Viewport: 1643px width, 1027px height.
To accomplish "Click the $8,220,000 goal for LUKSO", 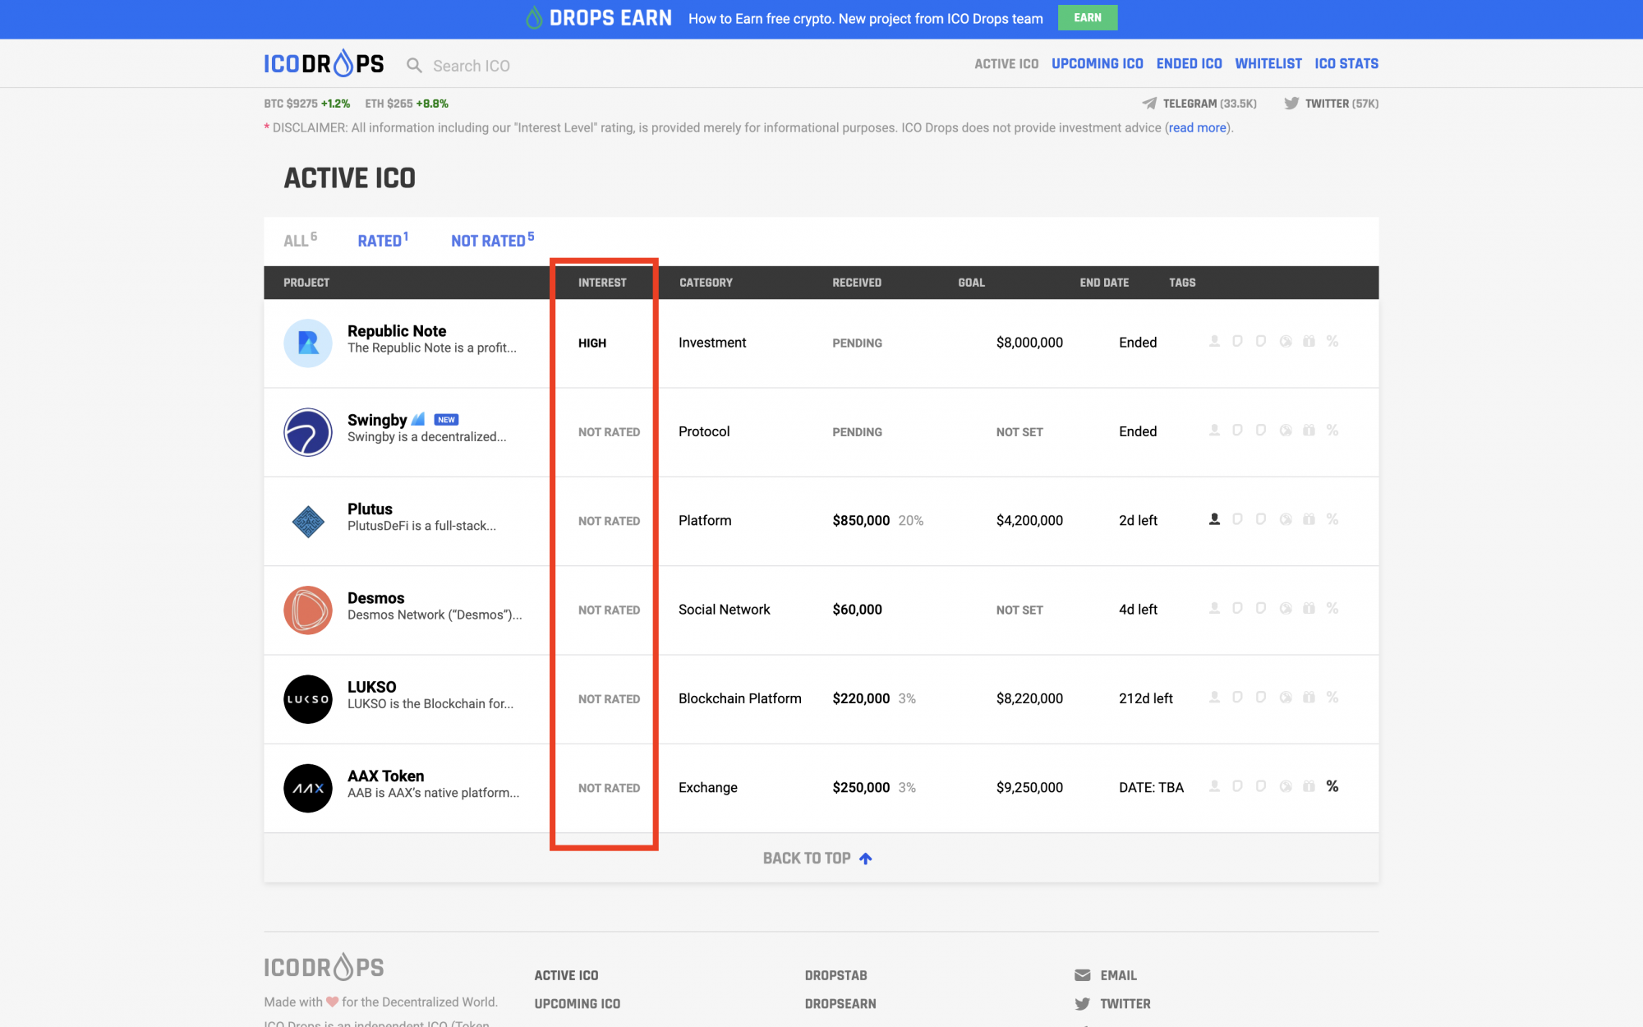I will pos(1029,698).
